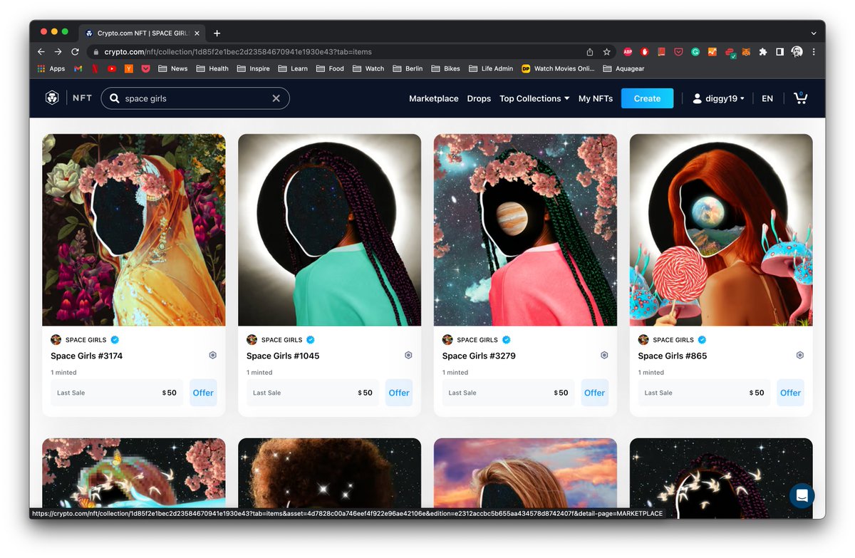Open the Food bookmarks folder
The image size is (855, 558).
[330, 68]
